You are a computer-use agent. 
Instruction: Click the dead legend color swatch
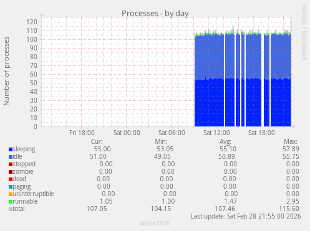(11, 179)
